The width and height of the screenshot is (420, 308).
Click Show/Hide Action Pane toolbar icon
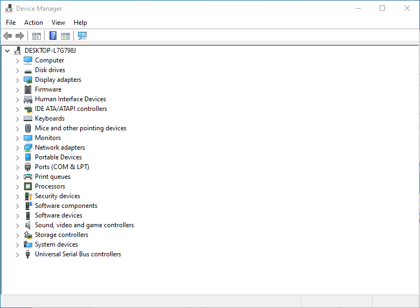click(x=66, y=36)
